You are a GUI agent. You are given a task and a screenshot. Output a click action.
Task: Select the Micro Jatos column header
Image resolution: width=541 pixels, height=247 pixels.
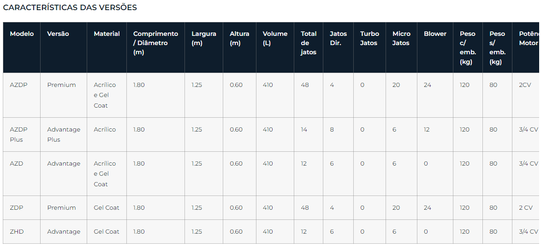click(402, 38)
